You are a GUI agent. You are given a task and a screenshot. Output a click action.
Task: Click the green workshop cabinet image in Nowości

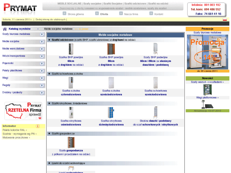tap(207, 90)
